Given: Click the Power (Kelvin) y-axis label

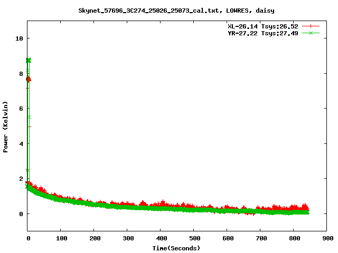Looking at the screenshot, I should click(x=5, y=127).
